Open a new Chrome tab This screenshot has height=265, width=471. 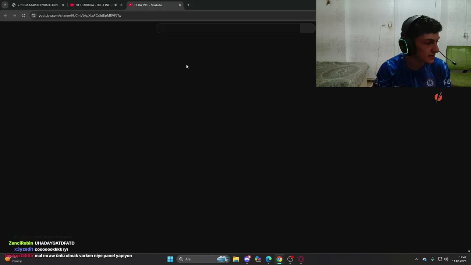[188, 5]
